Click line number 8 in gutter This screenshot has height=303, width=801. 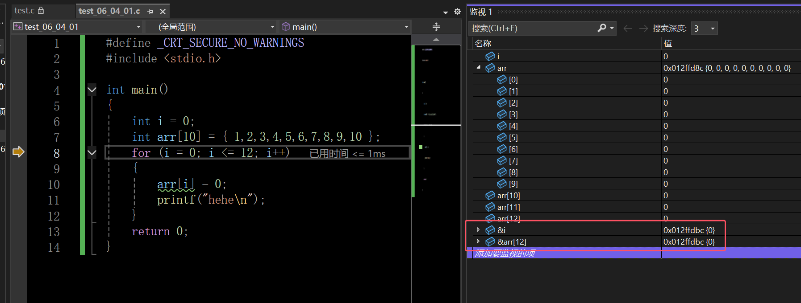[56, 153]
